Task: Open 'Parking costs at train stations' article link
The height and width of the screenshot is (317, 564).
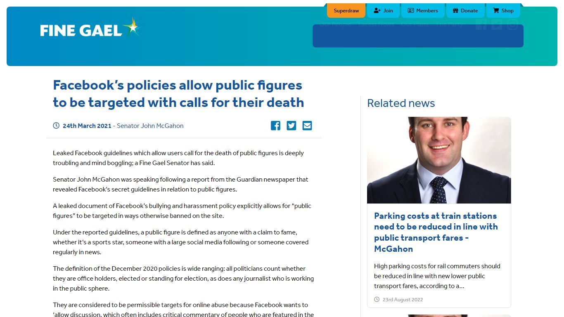Action: coord(436,232)
